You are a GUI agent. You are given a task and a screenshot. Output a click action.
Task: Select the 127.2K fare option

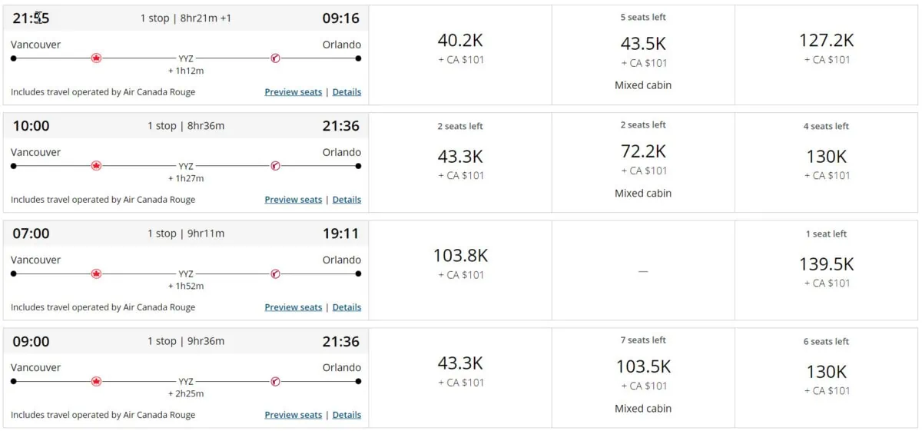(x=826, y=48)
